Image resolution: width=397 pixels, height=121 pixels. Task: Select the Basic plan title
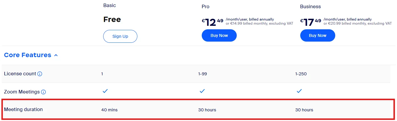[x=110, y=5]
